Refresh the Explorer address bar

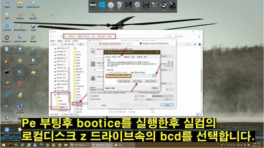170,37
